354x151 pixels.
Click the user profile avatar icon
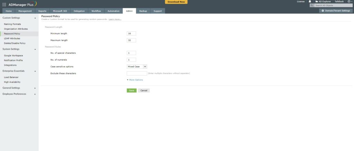pos(349,2)
